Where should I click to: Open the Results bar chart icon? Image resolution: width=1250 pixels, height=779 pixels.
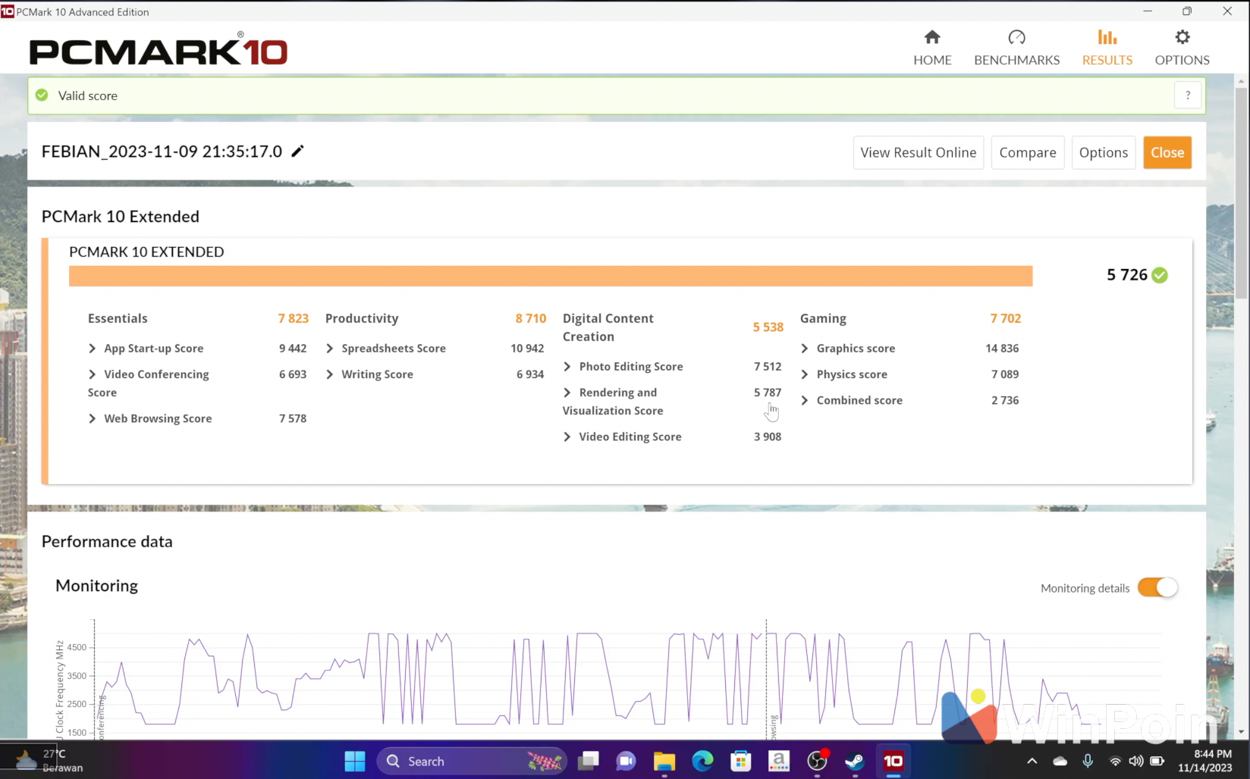[1107, 37]
